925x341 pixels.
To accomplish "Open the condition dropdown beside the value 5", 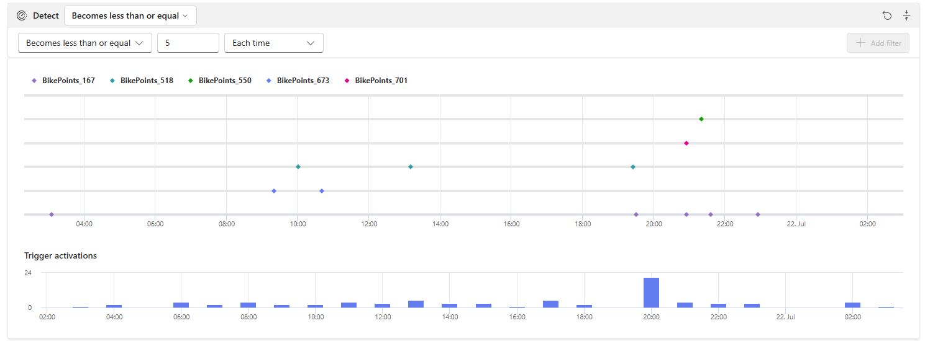I will (x=85, y=43).
